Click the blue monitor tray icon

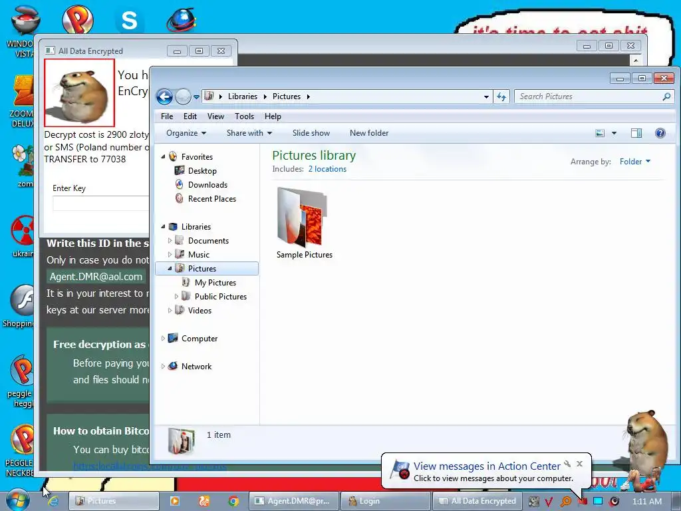pyautogui.click(x=598, y=502)
